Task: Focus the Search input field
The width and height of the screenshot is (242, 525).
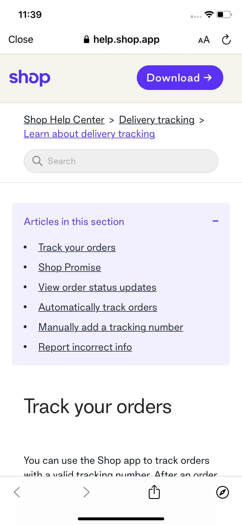Action: coord(121,161)
